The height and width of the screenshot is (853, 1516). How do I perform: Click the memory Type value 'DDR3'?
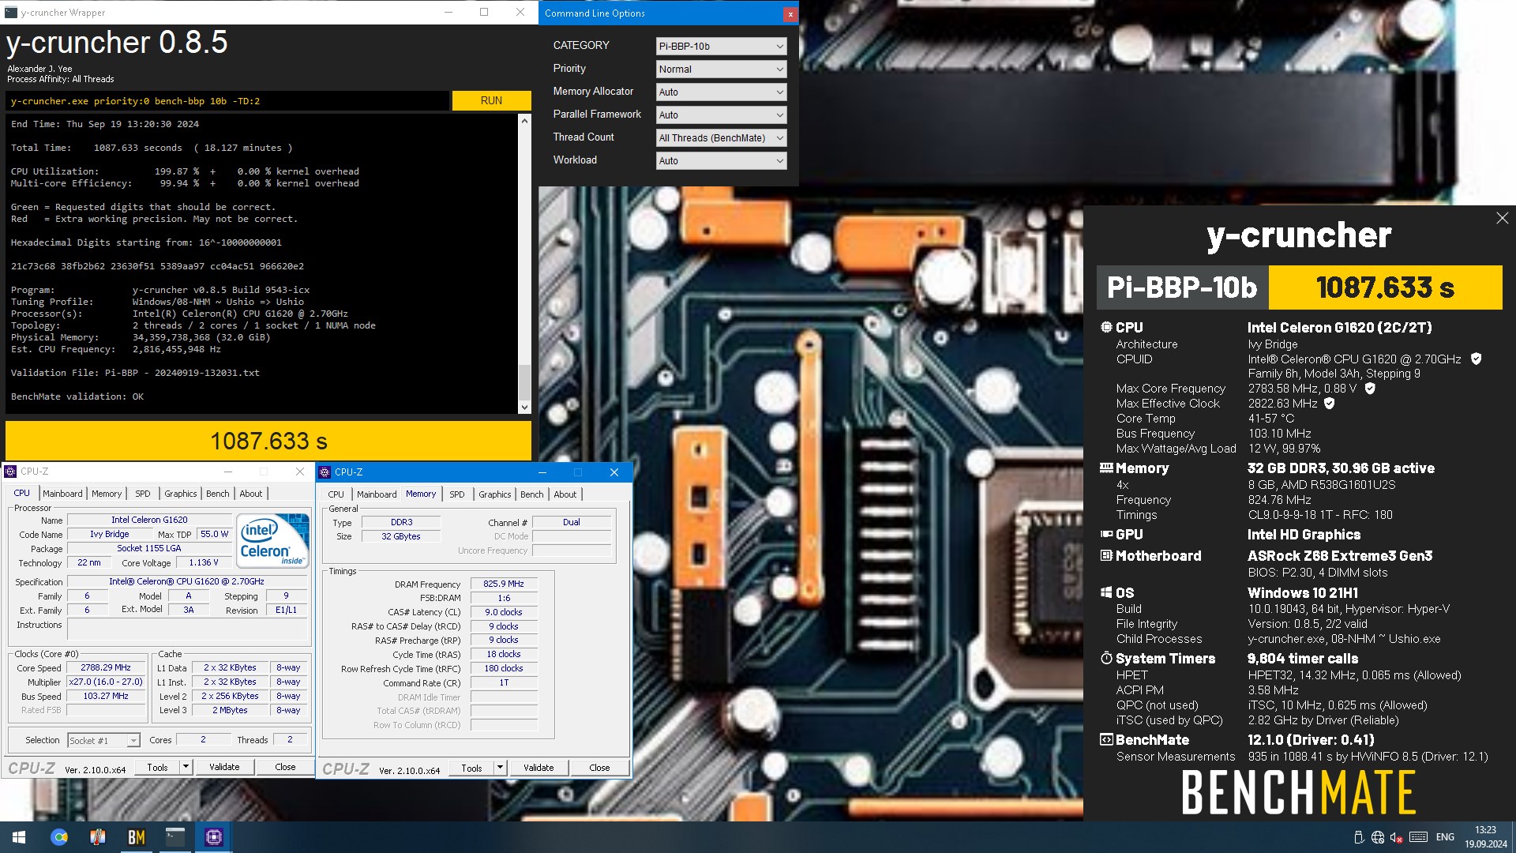coord(401,522)
